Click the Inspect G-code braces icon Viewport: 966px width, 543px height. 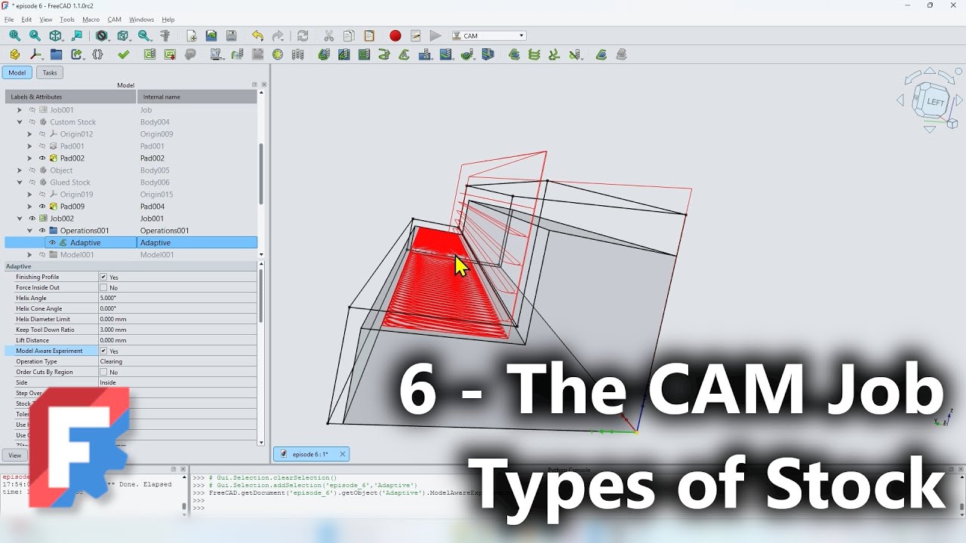tap(97, 54)
